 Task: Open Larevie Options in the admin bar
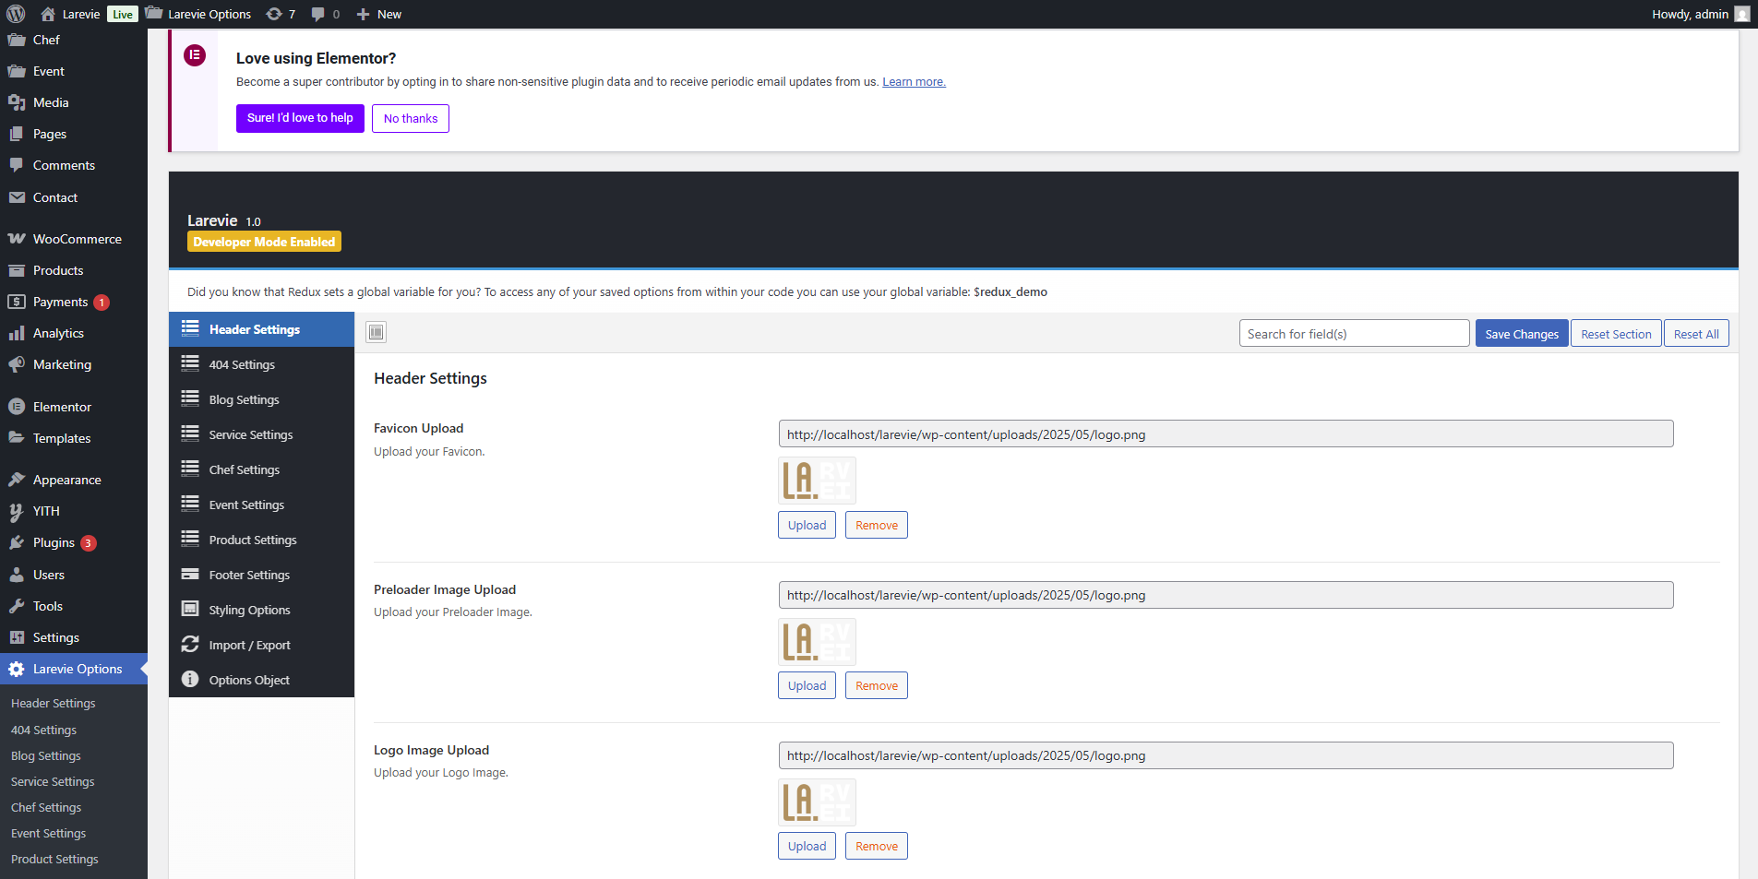[198, 14]
